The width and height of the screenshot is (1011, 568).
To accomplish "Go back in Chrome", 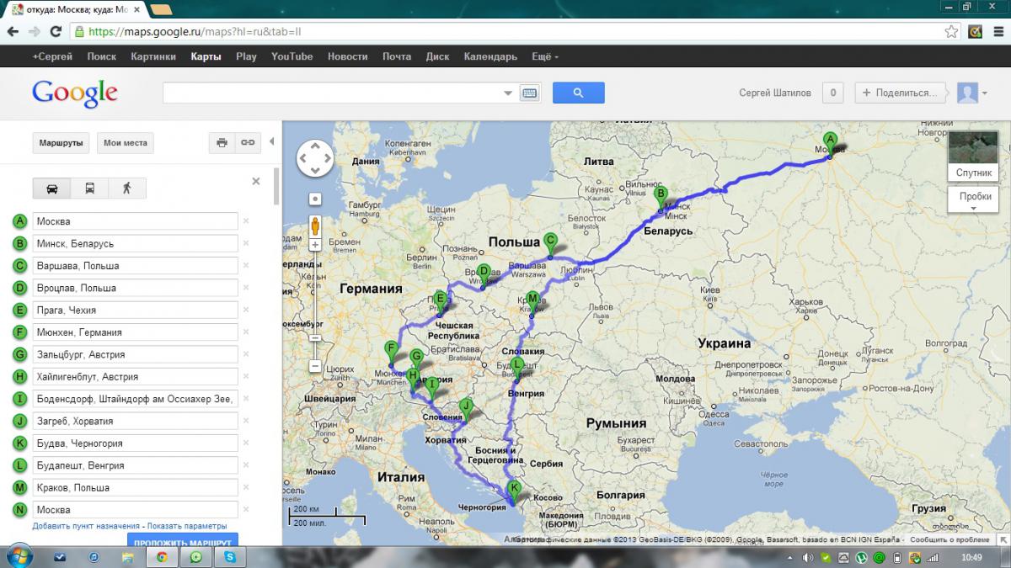I will 13,31.
